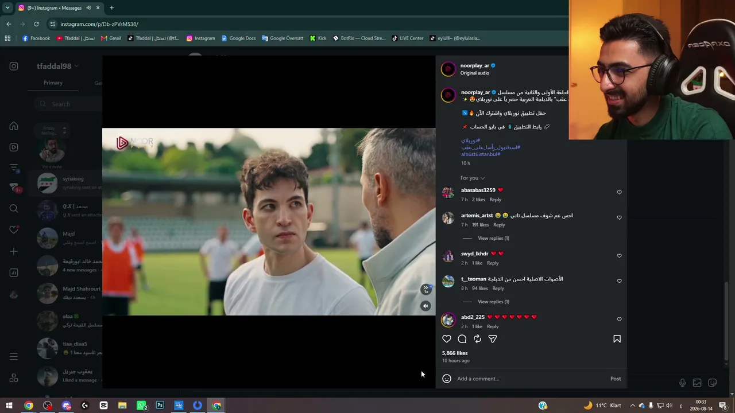This screenshot has width=735, height=413.
Task: Open the Windows notification center
Action: tap(723, 406)
